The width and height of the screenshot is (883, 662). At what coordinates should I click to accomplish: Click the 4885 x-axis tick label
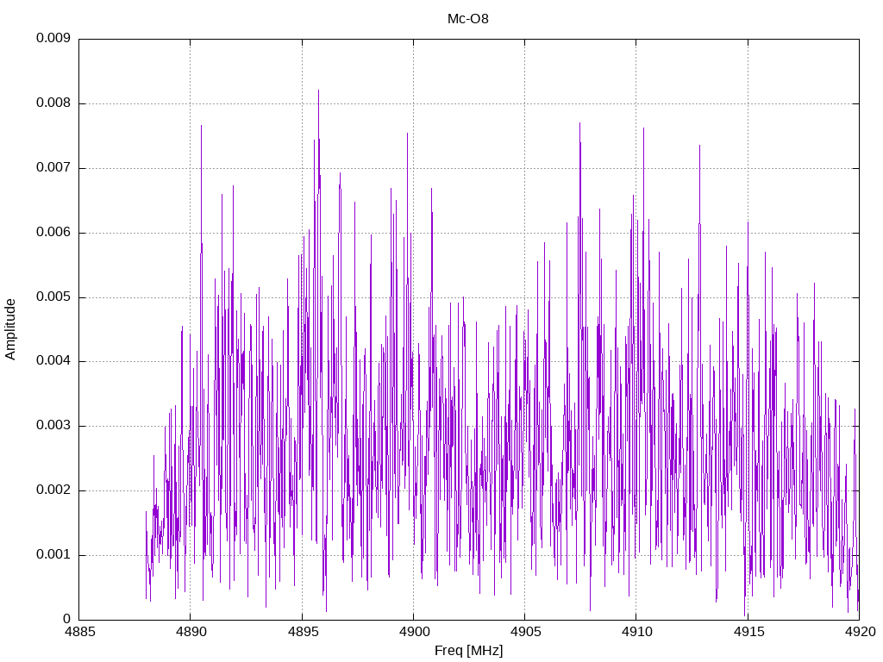point(79,632)
